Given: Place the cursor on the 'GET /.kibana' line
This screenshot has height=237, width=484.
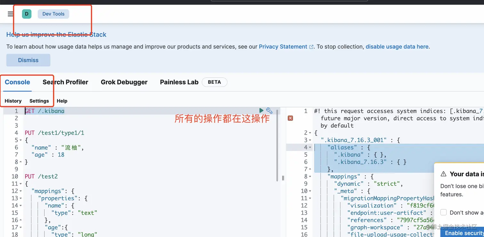Looking at the screenshot, I should [45, 111].
